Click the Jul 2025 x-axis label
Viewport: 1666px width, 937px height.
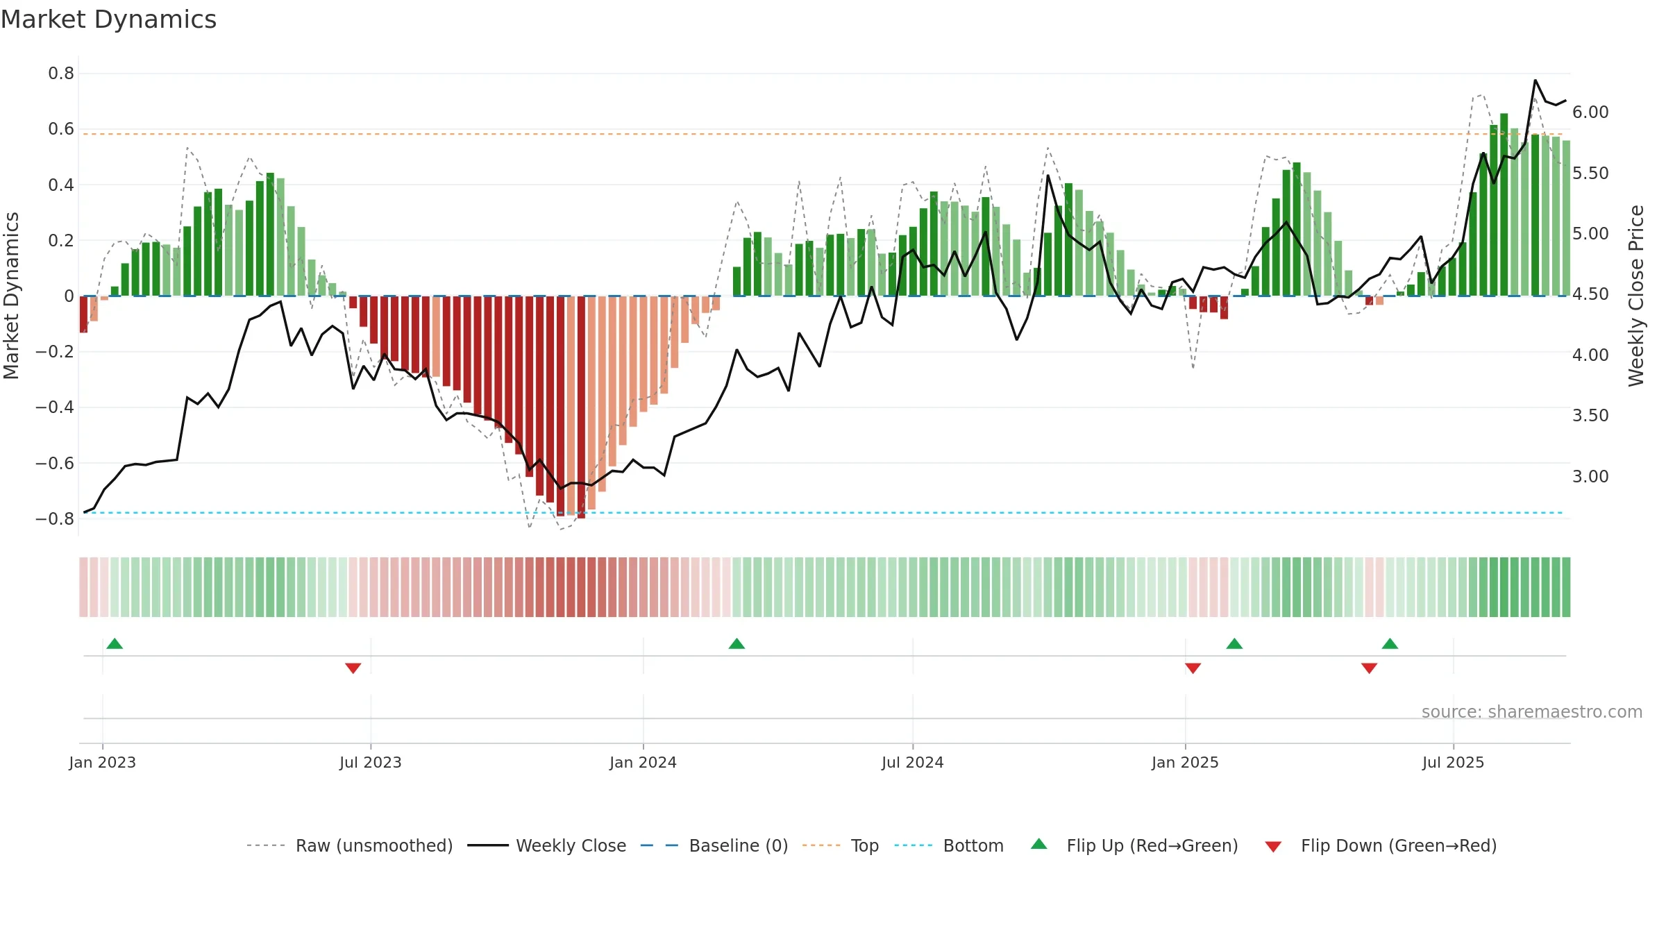(x=1454, y=762)
